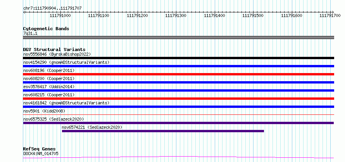345x162 pixels.
Task: Click the Cytogenetic Bands track title
Action: 46,29
